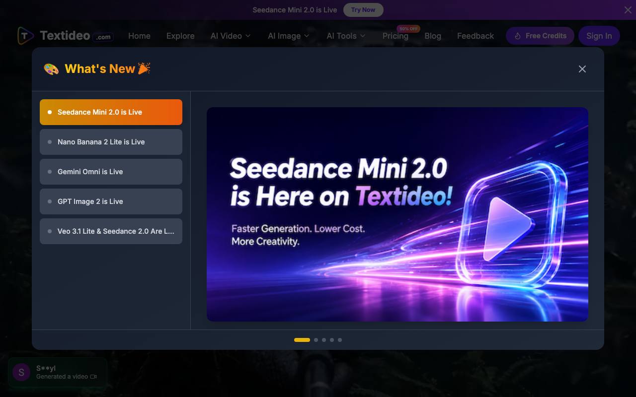
Task: Click the flame icon on Free Credits
Action: point(518,36)
